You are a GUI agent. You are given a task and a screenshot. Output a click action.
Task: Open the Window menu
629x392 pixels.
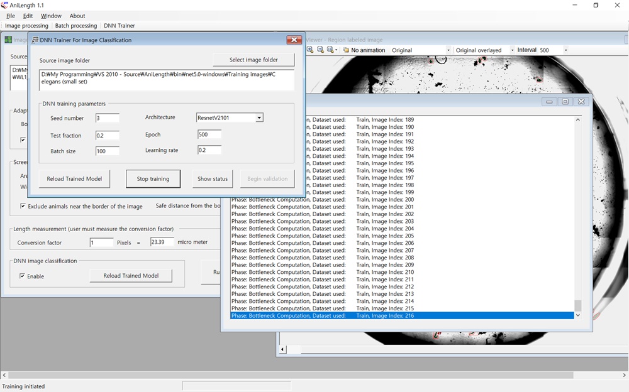click(x=51, y=16)
